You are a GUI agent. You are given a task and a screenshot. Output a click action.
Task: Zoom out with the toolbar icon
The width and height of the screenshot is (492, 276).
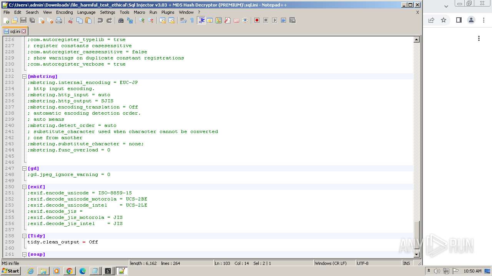coord(151,20)
